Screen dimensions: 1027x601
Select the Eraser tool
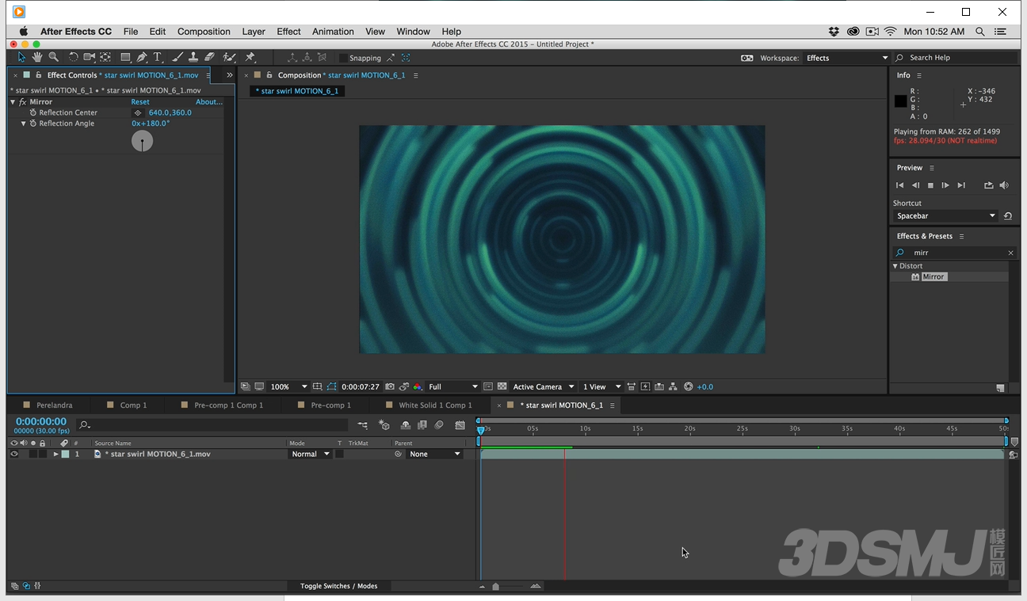[209, 57]
